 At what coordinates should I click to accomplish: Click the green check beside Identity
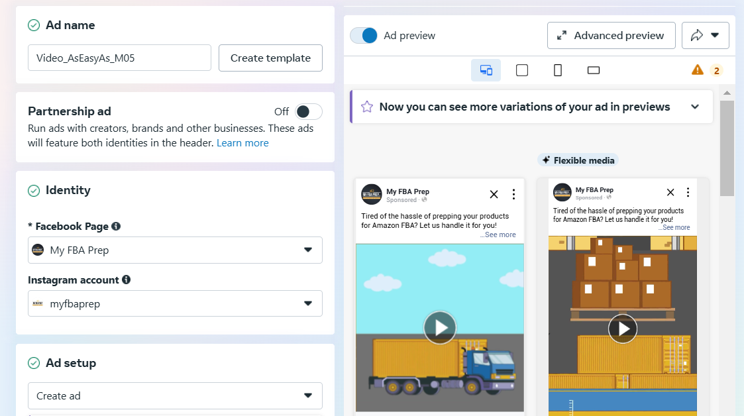click(34, 191)
